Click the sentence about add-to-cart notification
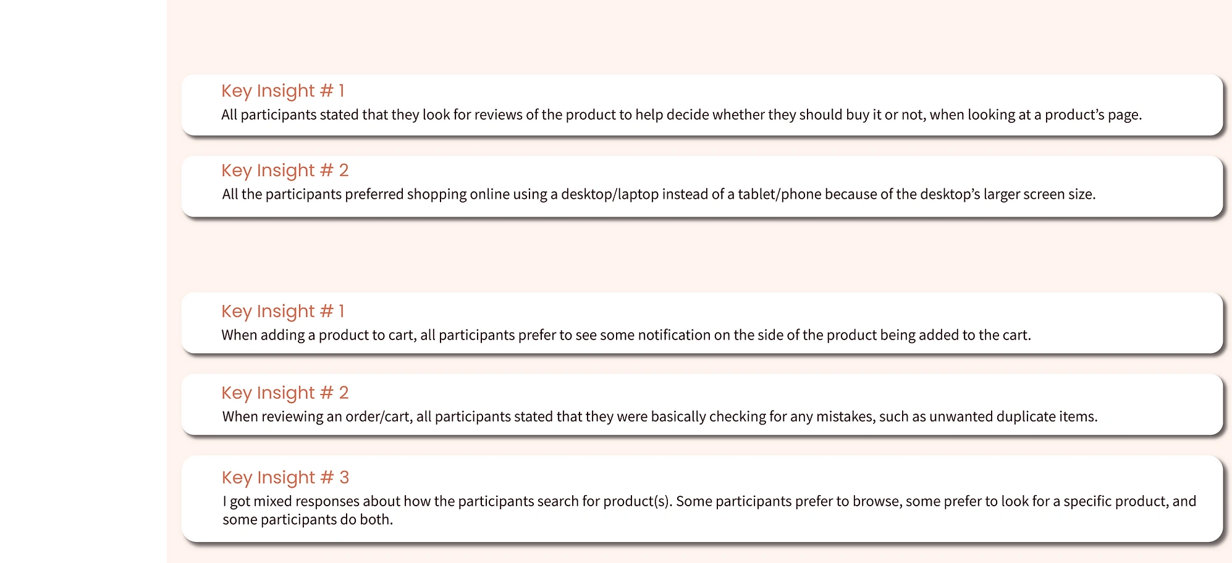Screen dimensions: 1232x563 click(x=626, y=335)
